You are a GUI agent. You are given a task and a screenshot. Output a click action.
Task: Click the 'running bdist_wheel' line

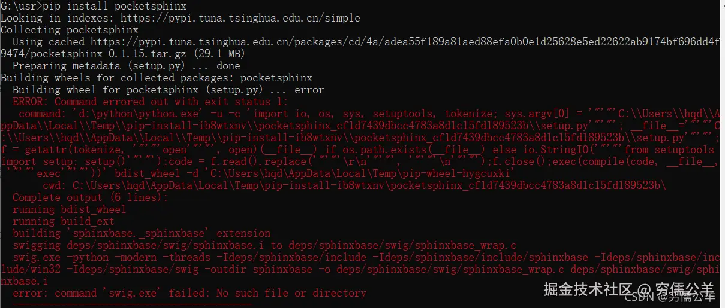pos(69,209)
